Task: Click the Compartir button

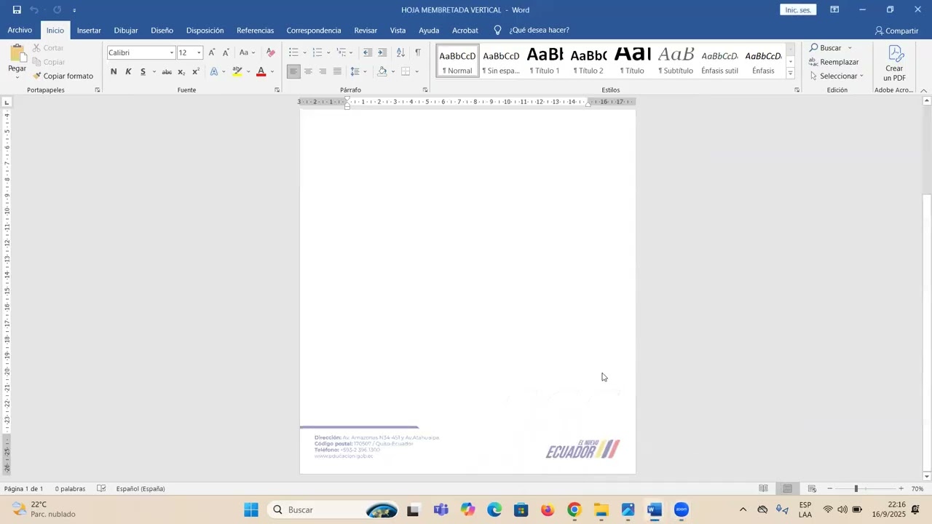Action: click(x=897, y=31)
